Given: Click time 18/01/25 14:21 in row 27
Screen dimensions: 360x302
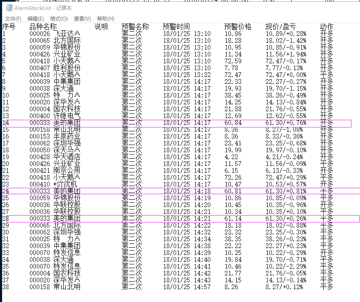Looking at the screenshot, I should tap(187, 211).
